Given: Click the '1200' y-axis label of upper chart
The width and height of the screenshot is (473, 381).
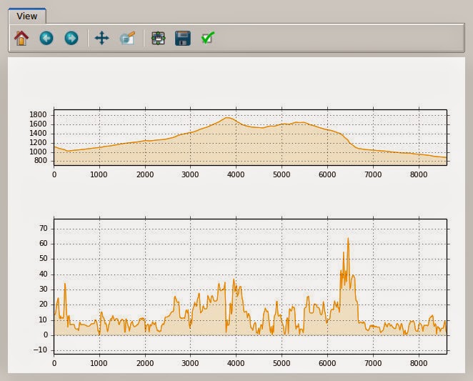Looking at the screenshot, I should click(x=38, y=142).
